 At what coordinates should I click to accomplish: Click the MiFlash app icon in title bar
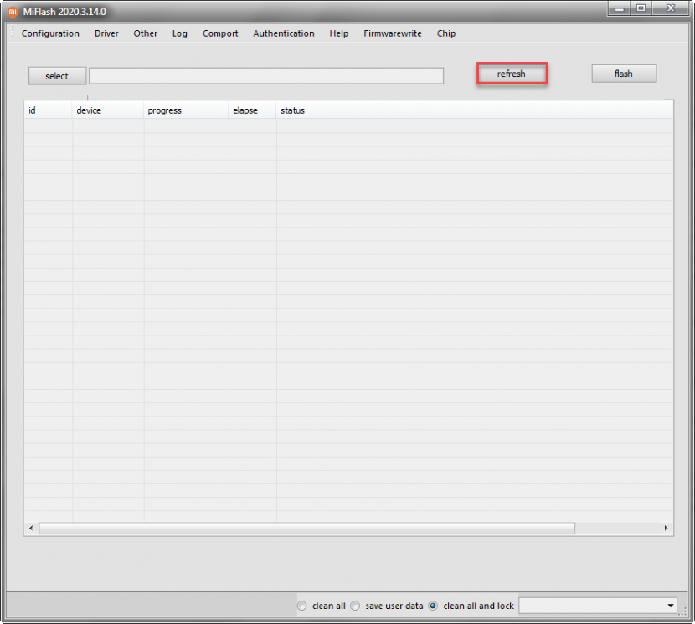pyautogui.click(x=13, y=12)
